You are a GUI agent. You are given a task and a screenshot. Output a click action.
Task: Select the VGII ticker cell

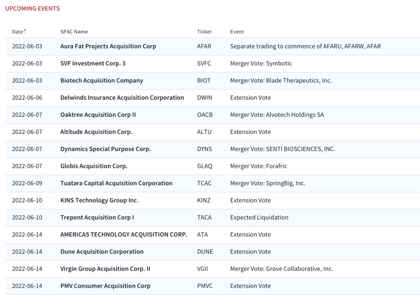(x=202, y=268)
